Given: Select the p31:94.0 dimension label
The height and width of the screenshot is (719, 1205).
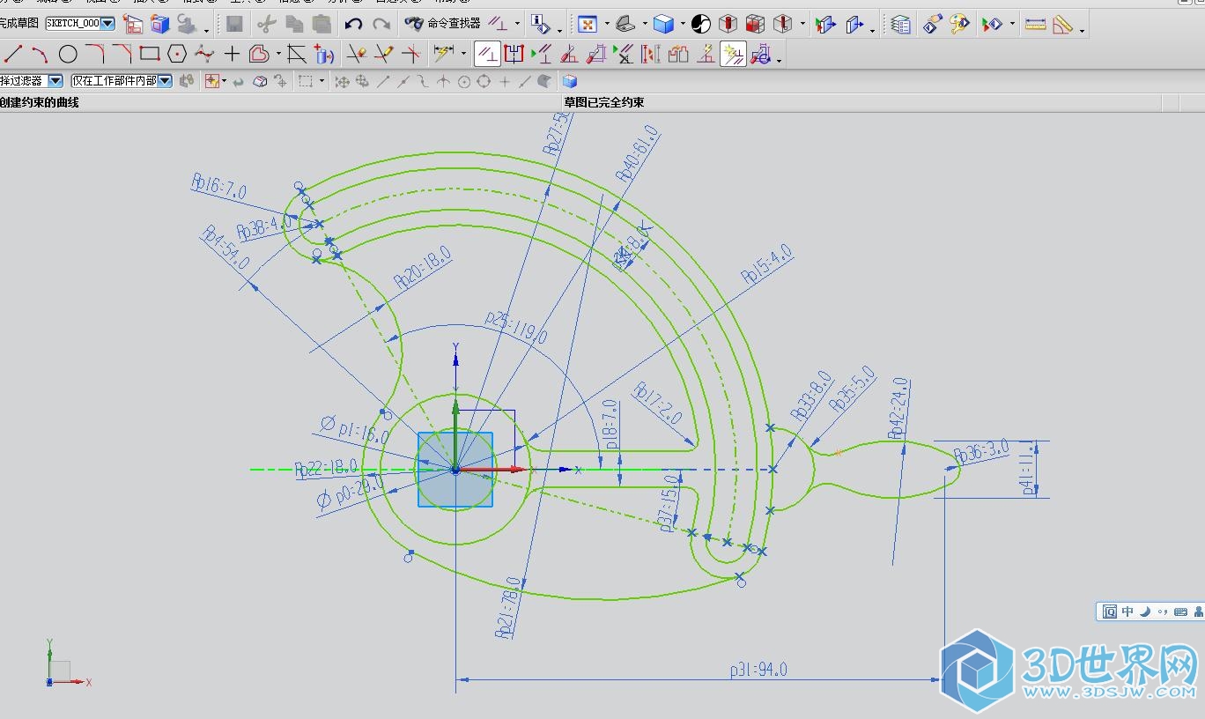Looking at the screenshot, I should 758,670.
